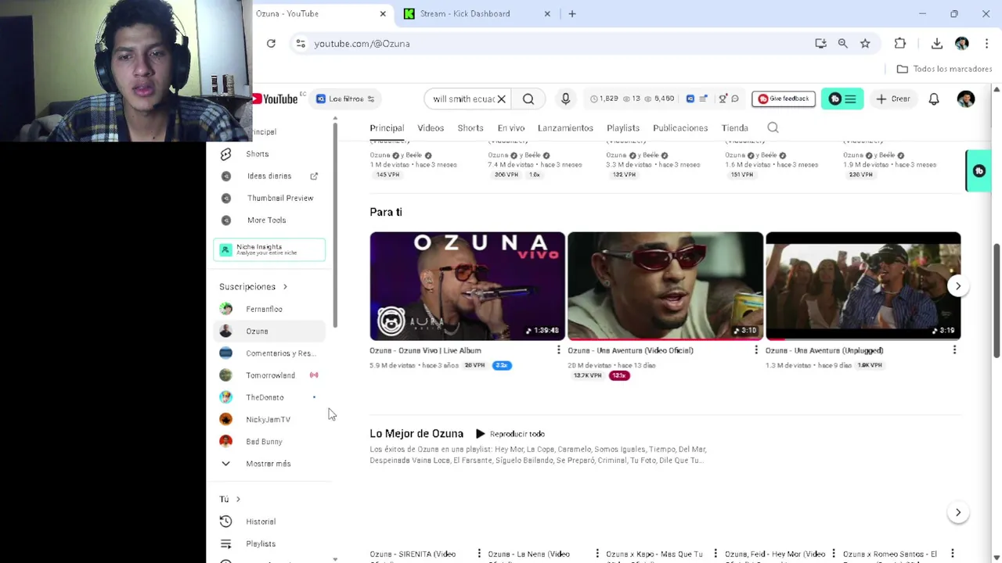Click the search magnifier button
This screenshot has width=1002, height=563.
point(528,99)
